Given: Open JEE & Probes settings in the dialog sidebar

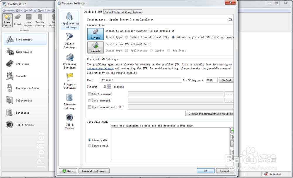Looking at the screenshot, I should (x=69, y=122).
